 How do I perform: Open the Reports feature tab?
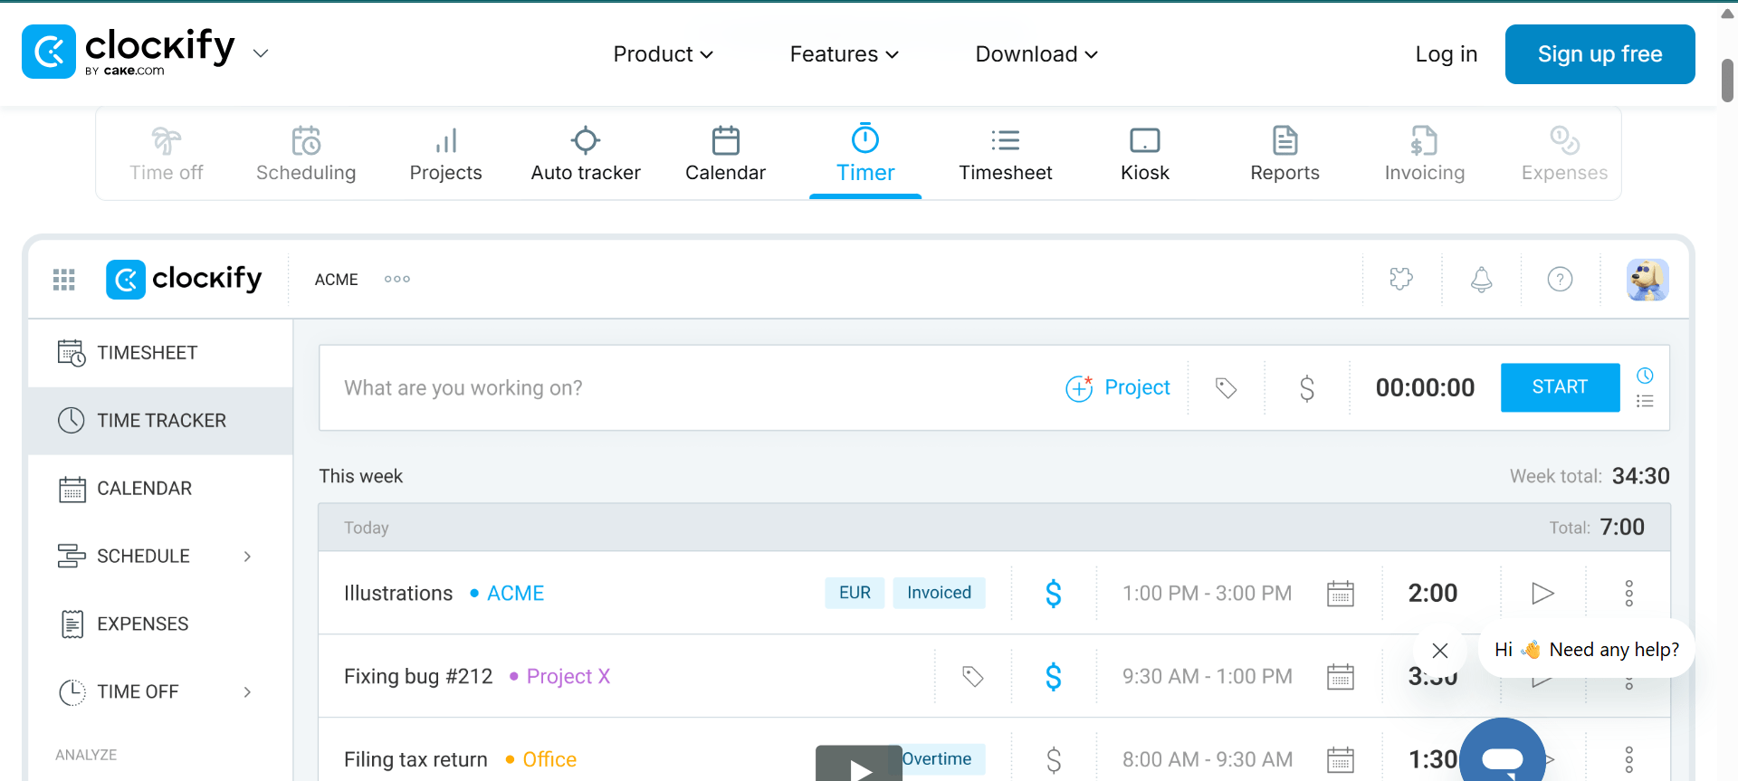(1284, 154)
